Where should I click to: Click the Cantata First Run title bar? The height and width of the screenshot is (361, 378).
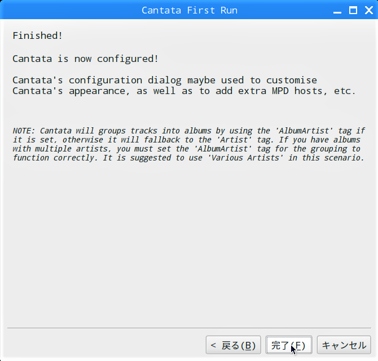coord(189,10)
